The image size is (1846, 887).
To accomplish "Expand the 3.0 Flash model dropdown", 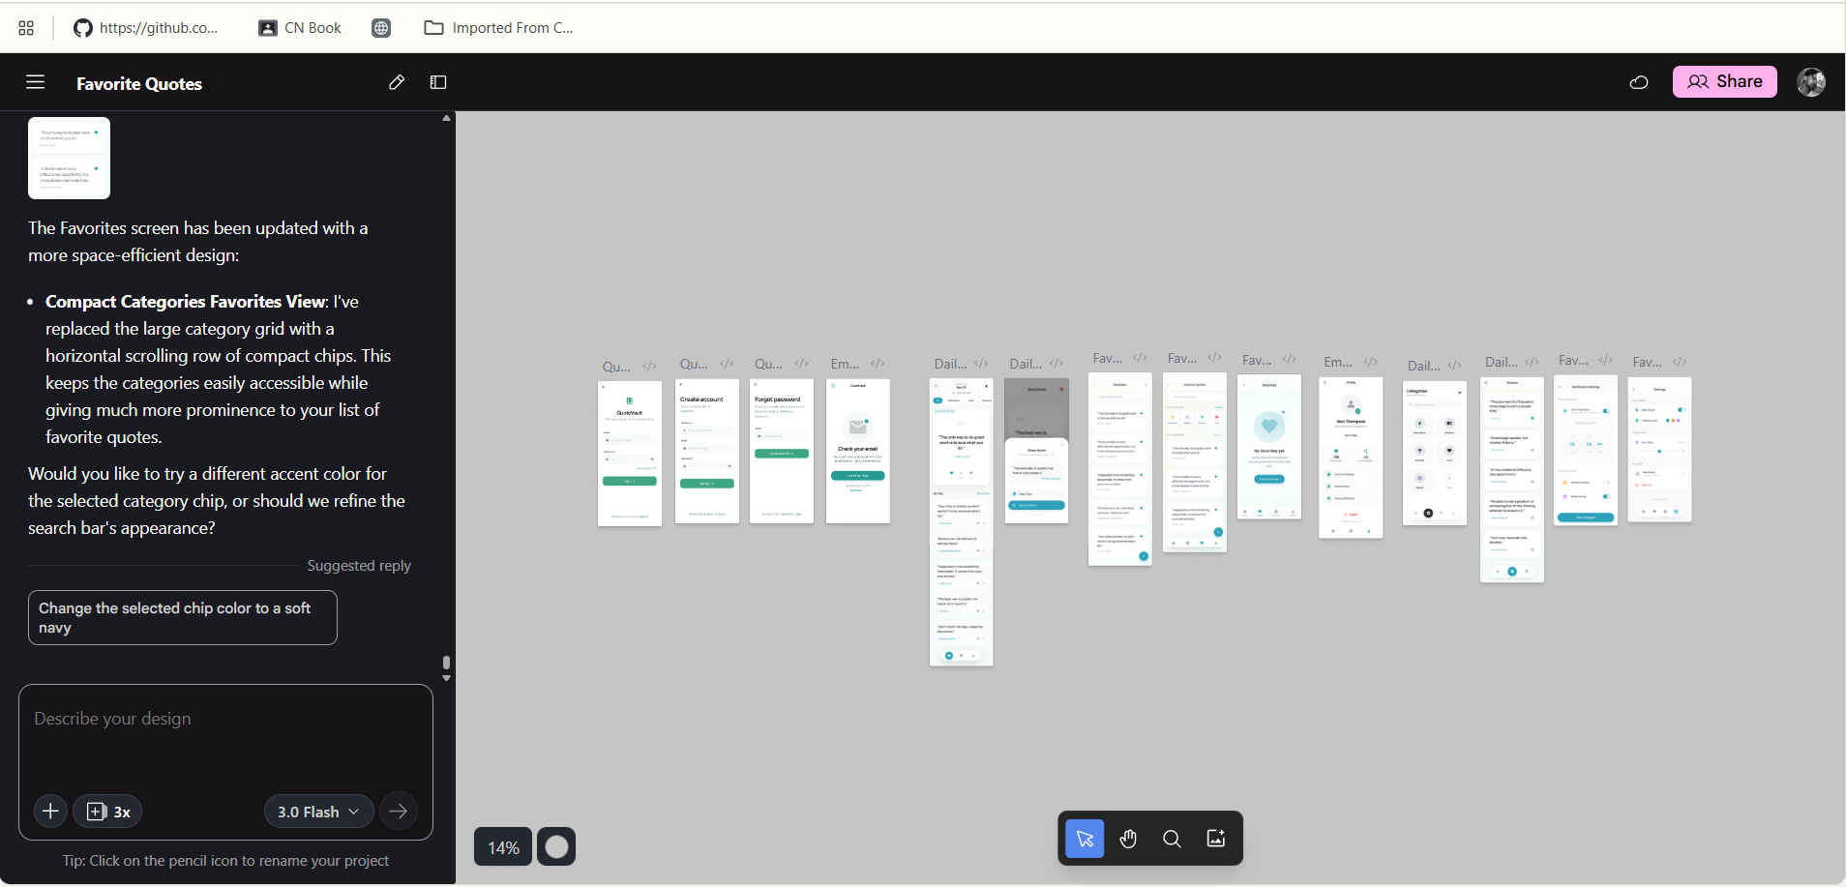I will 318,812.
